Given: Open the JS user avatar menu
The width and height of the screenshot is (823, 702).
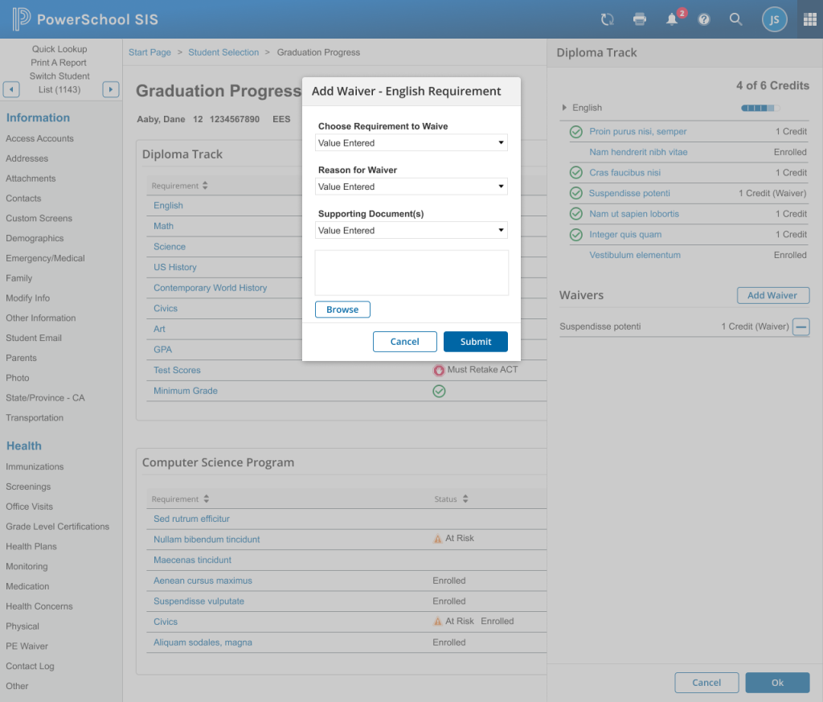Looking at the screenshot, I should tap(774, 19).
